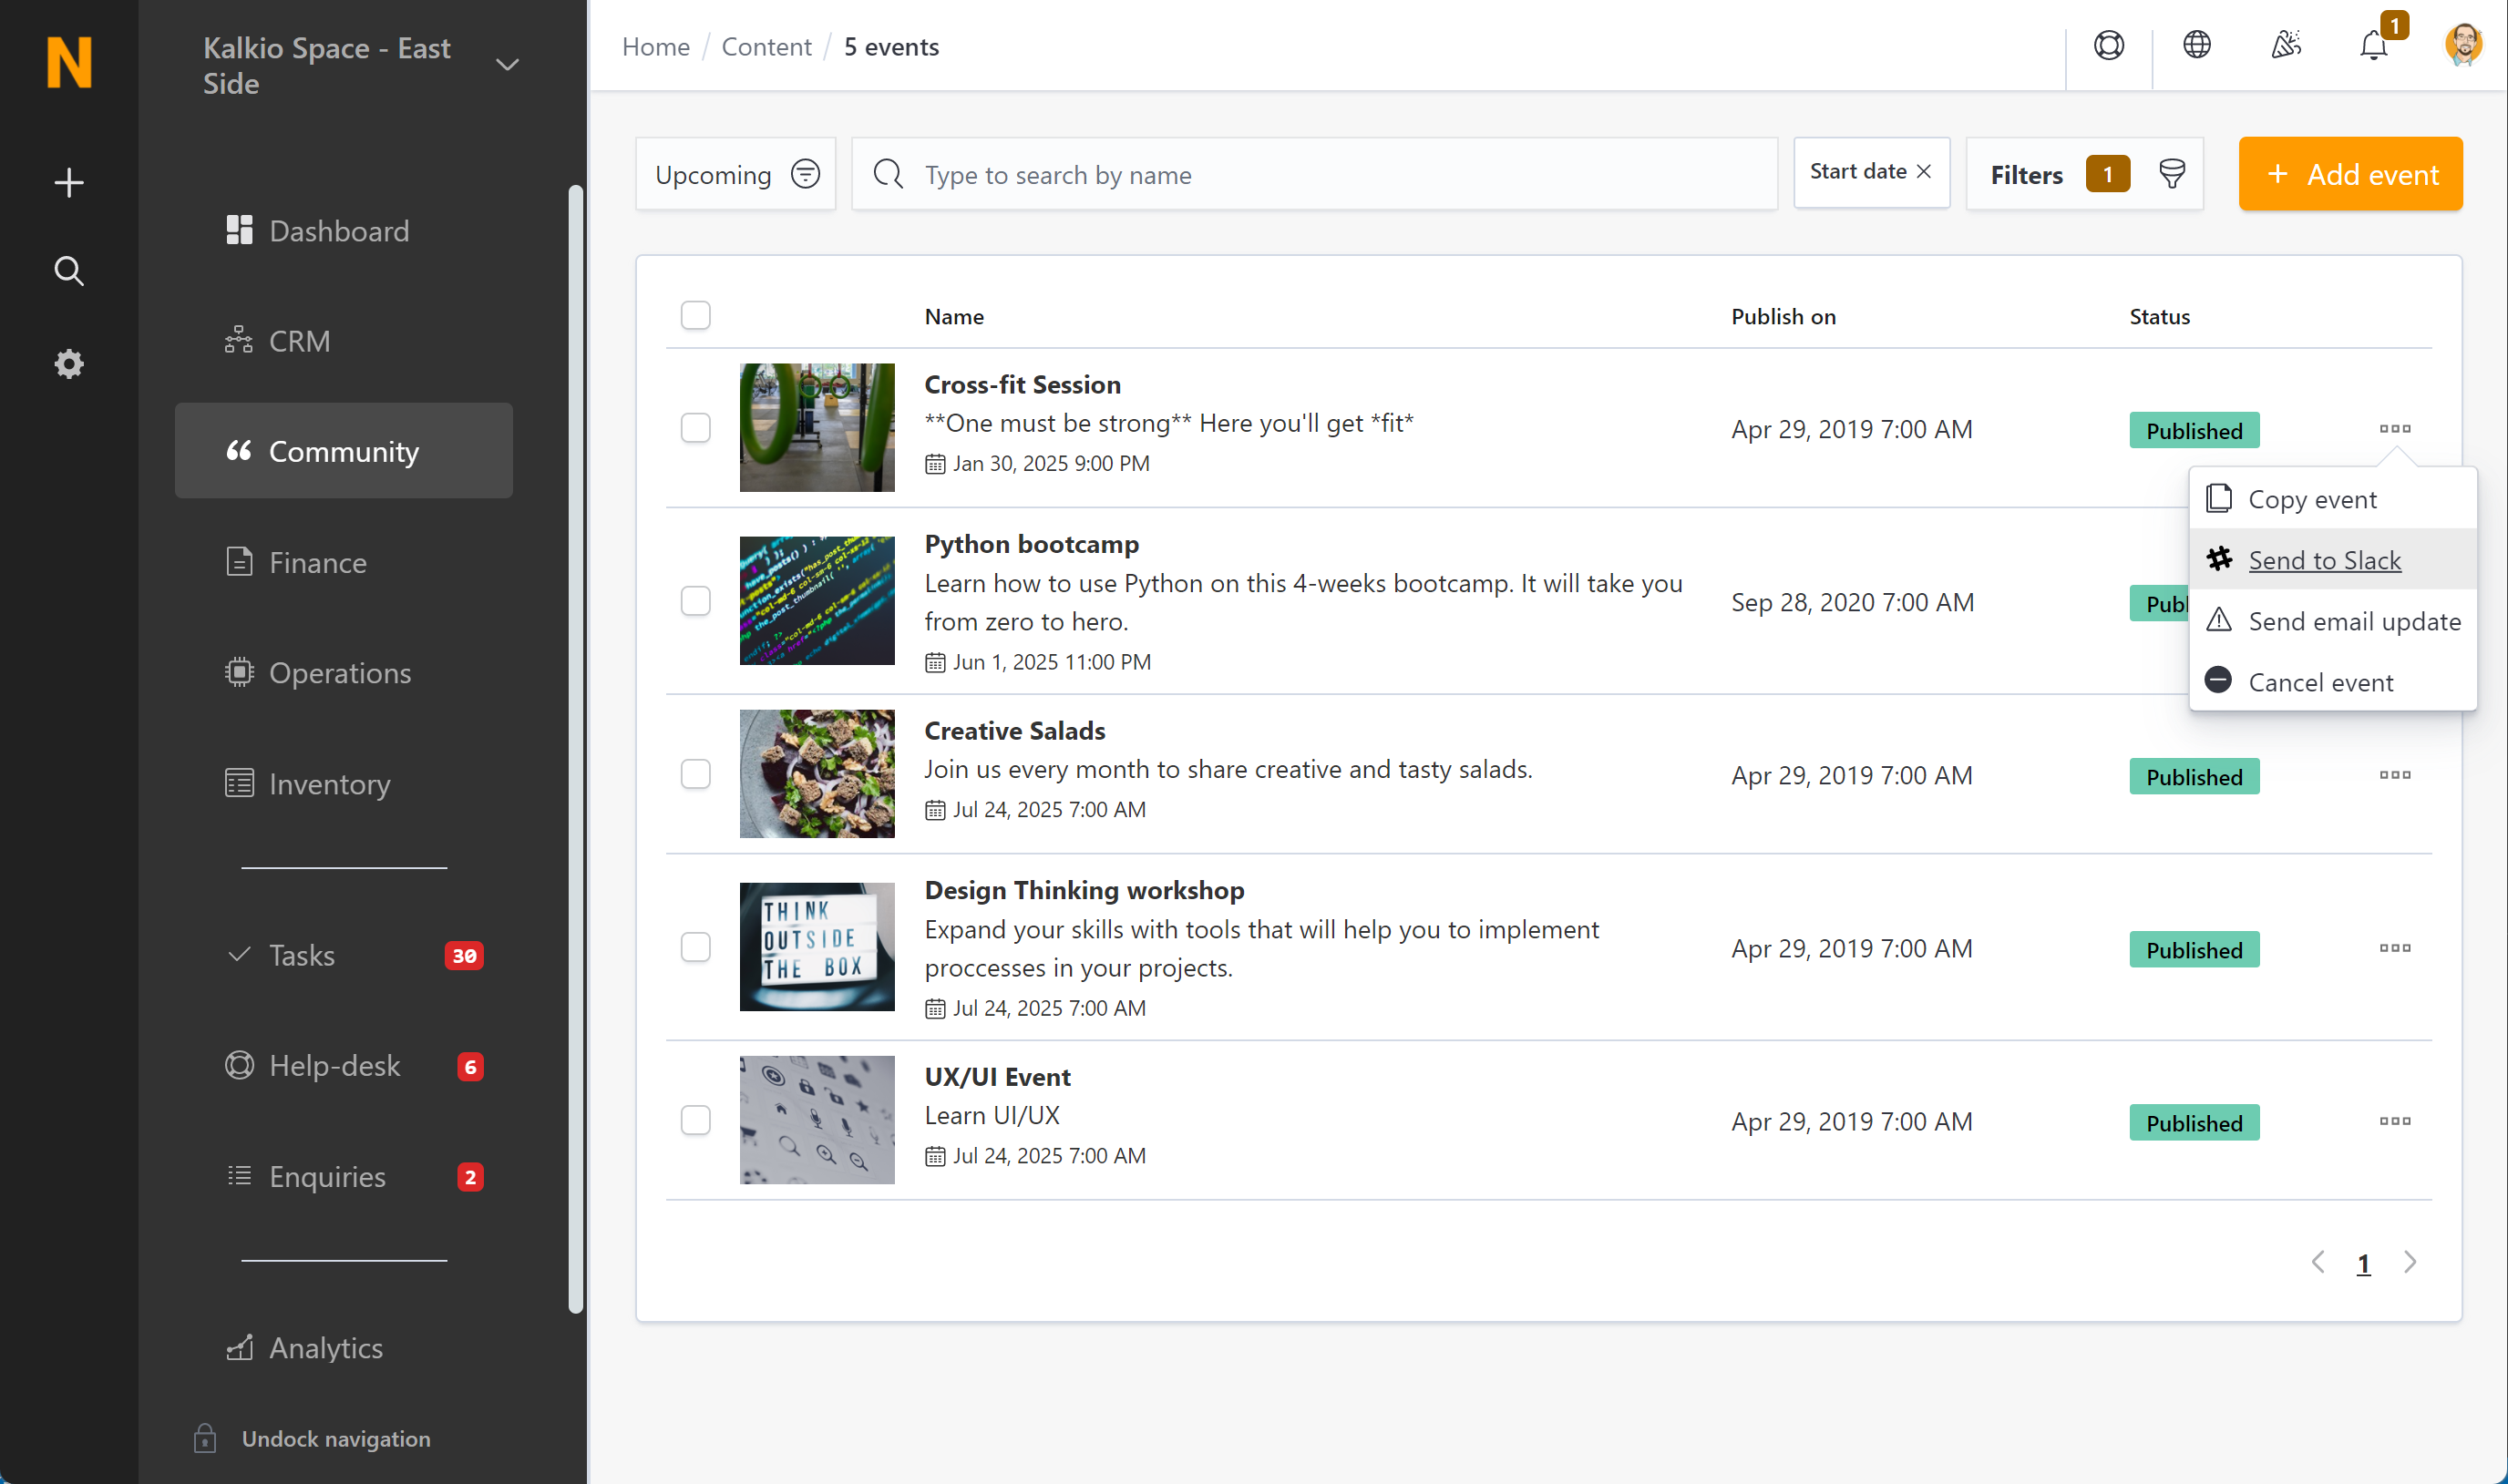Viewport: 2508px width, 1484px height.
Task: Open Help-desk in sidebar
Action: [344, 1066]
